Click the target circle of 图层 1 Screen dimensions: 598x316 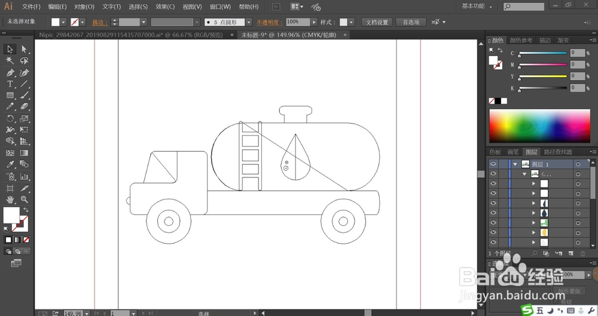click(x=578, y=164)
